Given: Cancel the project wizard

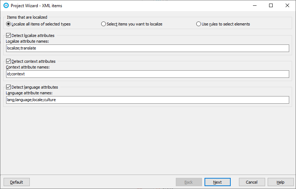Looking at the screenshot, I should [x=252, y=182].
